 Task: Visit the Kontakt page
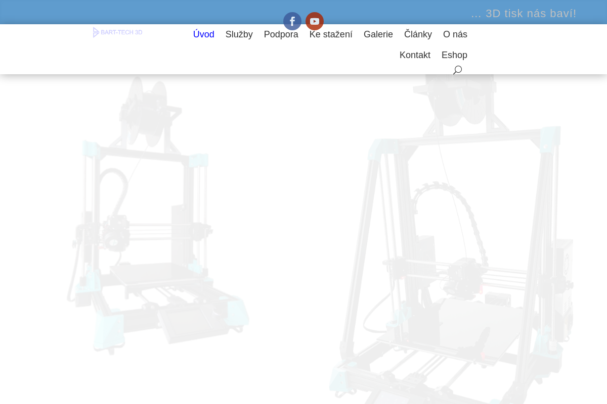point(415,55)
